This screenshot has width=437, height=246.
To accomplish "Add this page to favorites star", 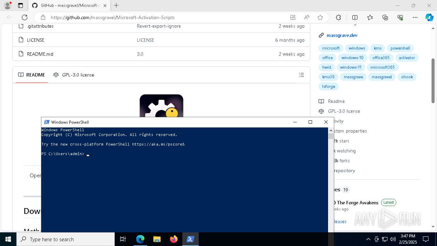I will (x=320, y=17).
